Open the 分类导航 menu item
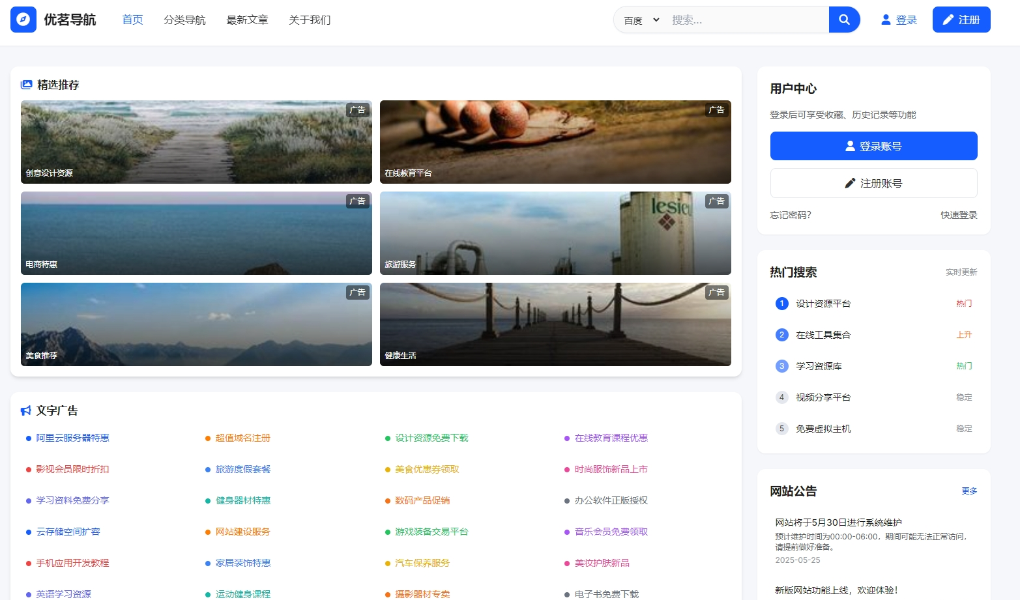 [184, 20]
